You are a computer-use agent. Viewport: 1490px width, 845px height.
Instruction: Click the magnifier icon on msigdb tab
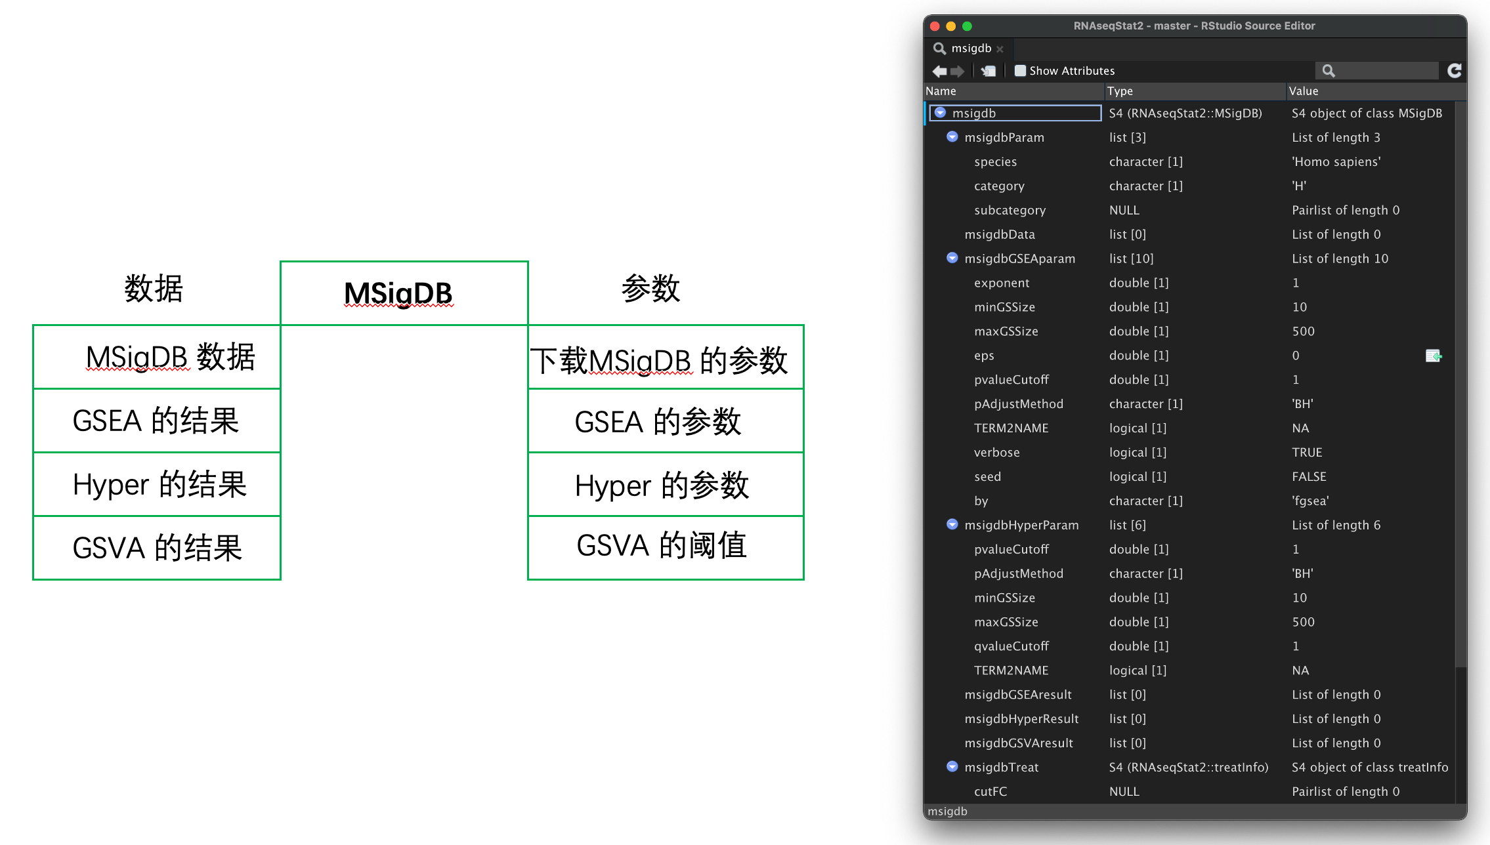[939, 49]
